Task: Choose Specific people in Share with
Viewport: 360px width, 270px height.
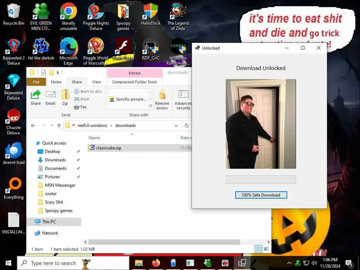Action: 128,99
